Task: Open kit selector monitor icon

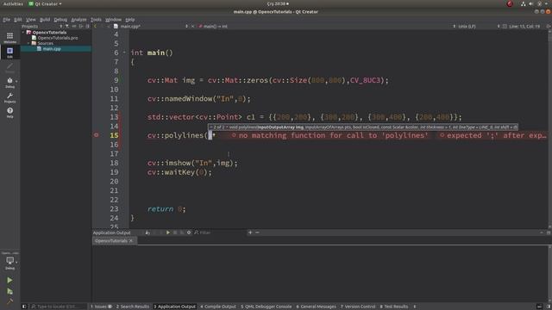Action: [9, 262]
